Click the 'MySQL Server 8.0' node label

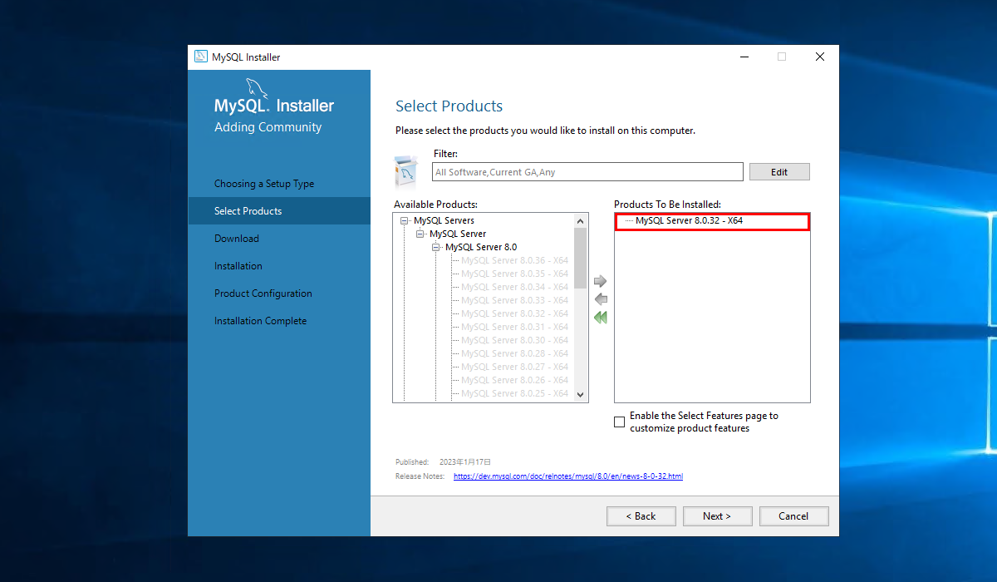click(x=481, y=248)
